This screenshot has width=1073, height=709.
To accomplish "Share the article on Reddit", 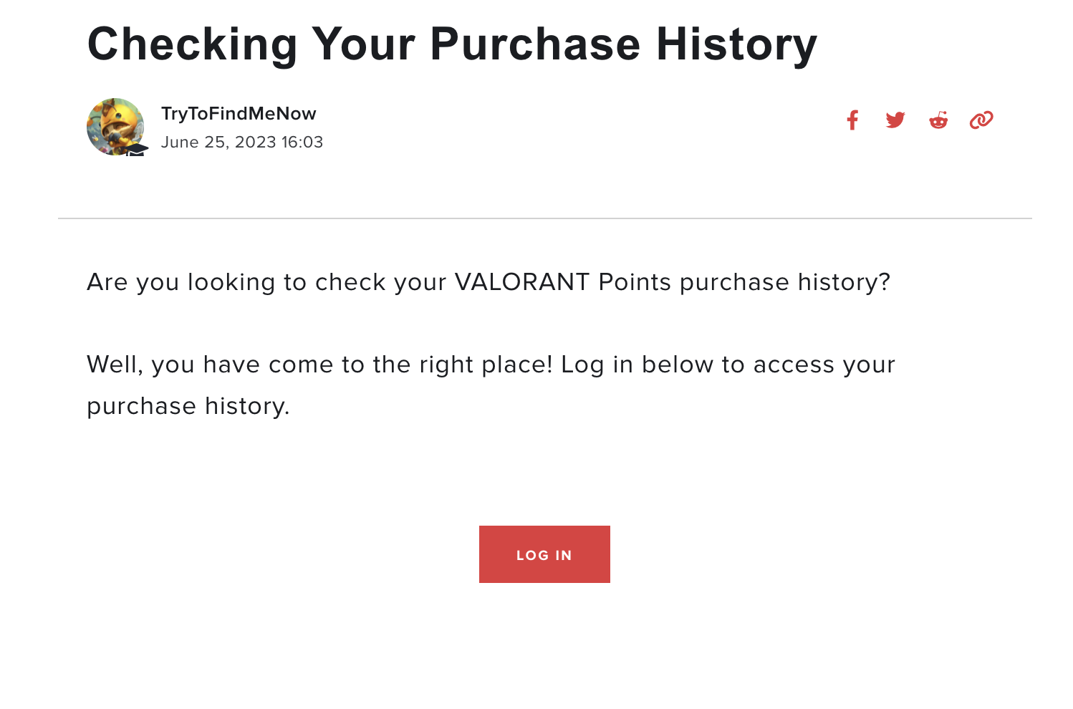I will [x=938, y=120].
